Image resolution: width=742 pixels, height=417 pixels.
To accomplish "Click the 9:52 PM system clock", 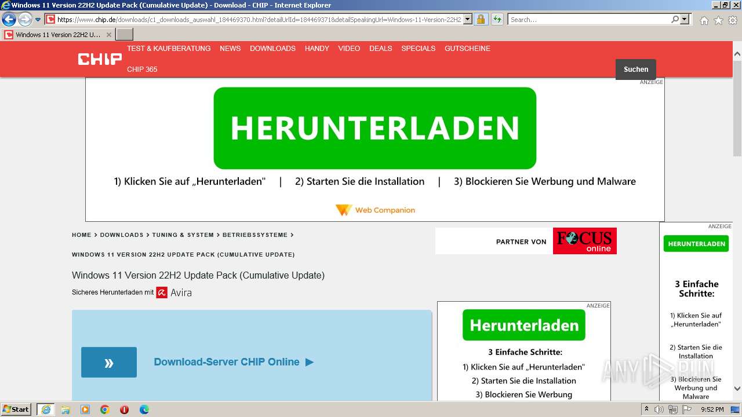I will (712, 409).
